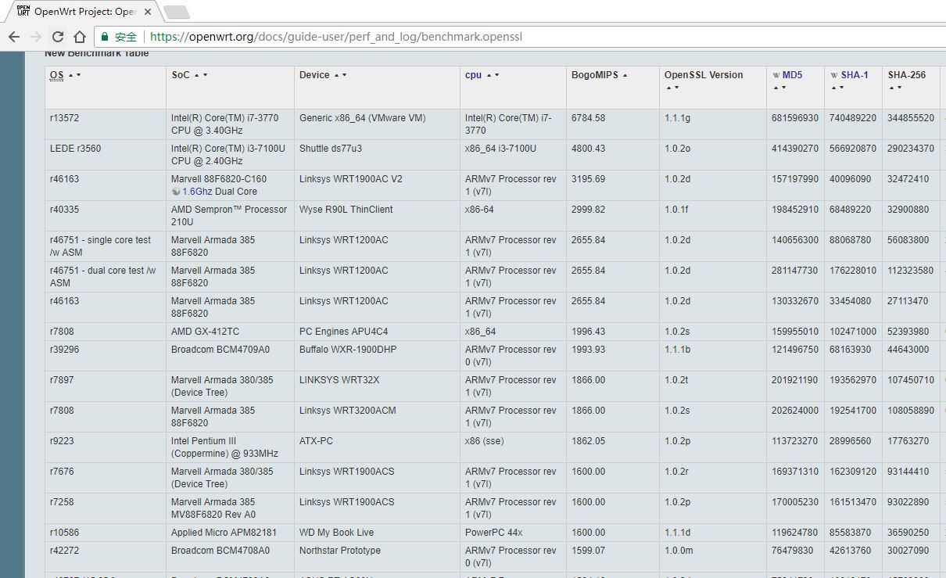Click the browser forward arrow
Screen dimensions: 946x578
pyautogui.click(x=36, y=37)
